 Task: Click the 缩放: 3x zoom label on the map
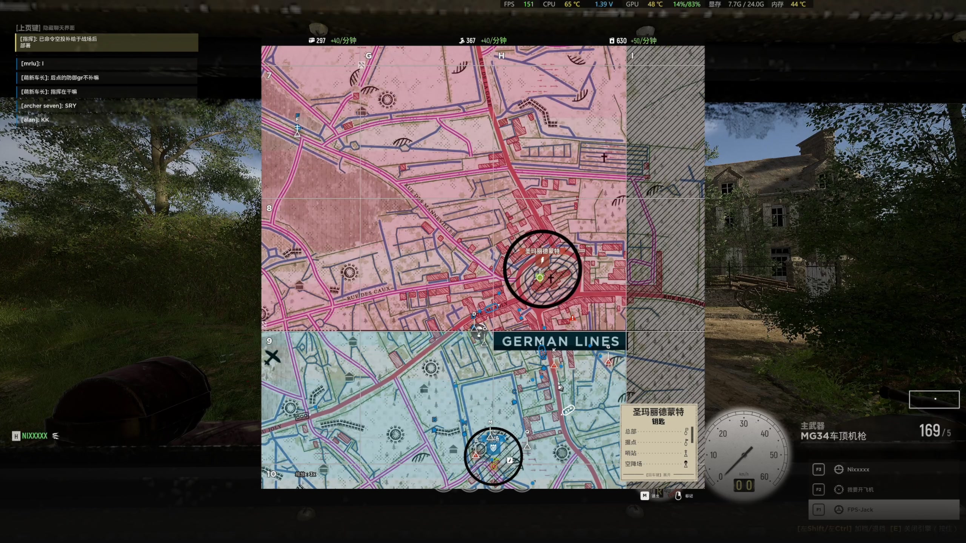click(306, 474)
